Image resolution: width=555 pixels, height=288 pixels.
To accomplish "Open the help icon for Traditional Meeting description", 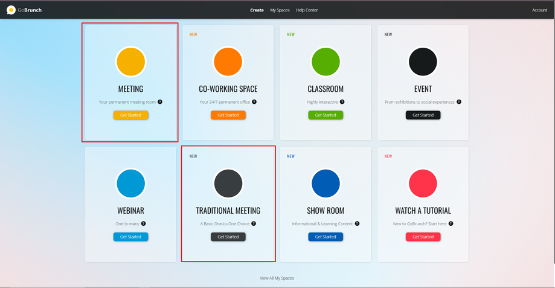I will 254,223.
